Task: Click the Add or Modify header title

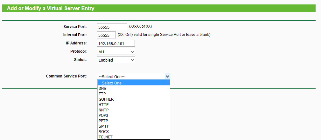Action: pyautogui.click(x=51, y=9)
